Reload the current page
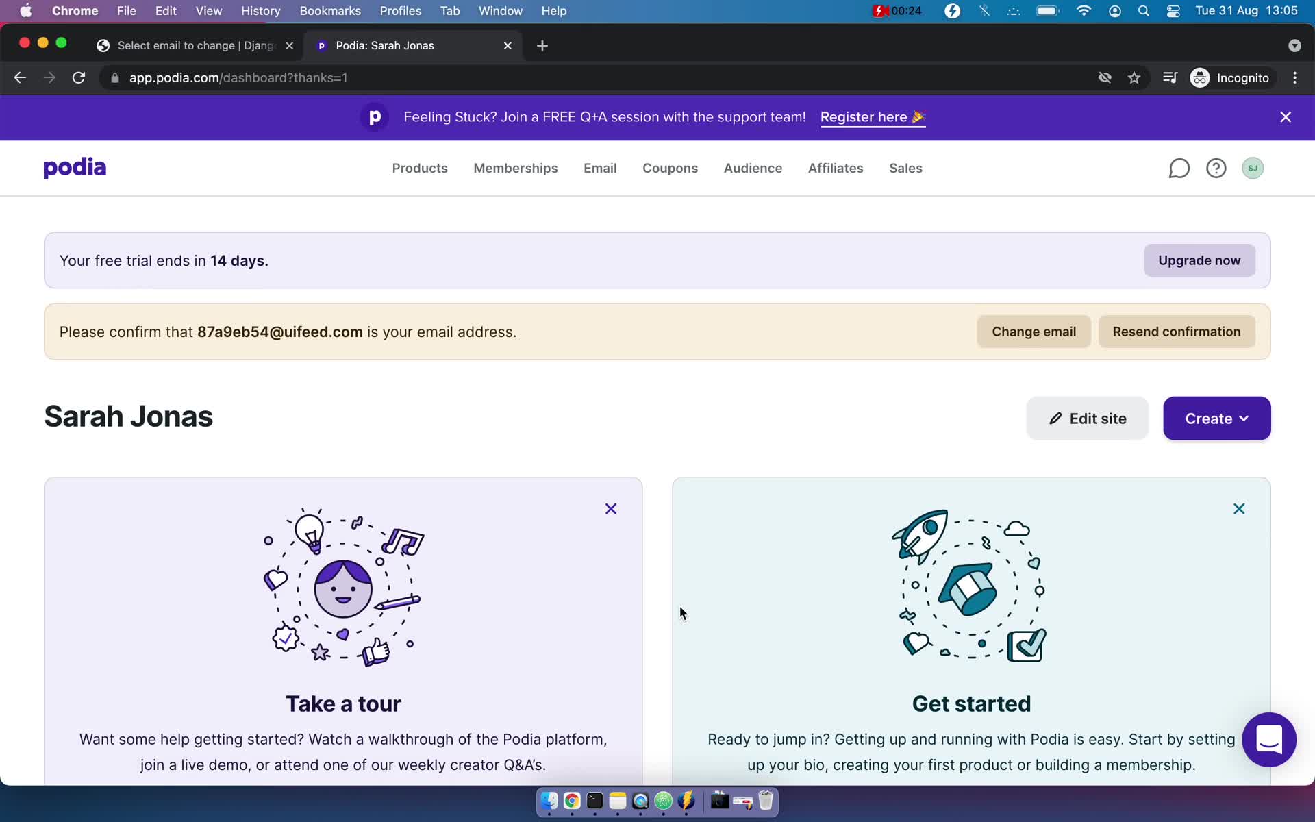Viewport: 1315px width, 822px height. [79, 77]
